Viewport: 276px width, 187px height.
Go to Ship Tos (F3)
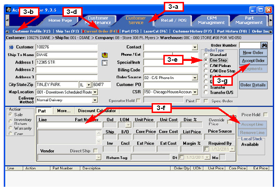tap(67, 31)
